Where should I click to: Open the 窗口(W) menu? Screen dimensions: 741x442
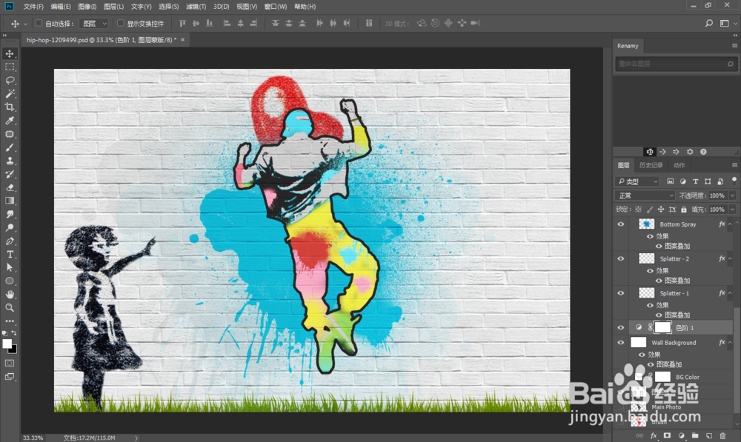[276, 7]
